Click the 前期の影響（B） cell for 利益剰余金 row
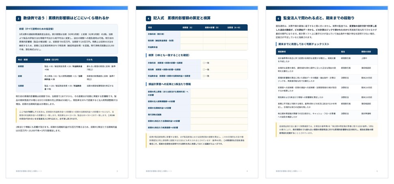The image size is (394, 184). pyautogui.click(x=214, y=47)
